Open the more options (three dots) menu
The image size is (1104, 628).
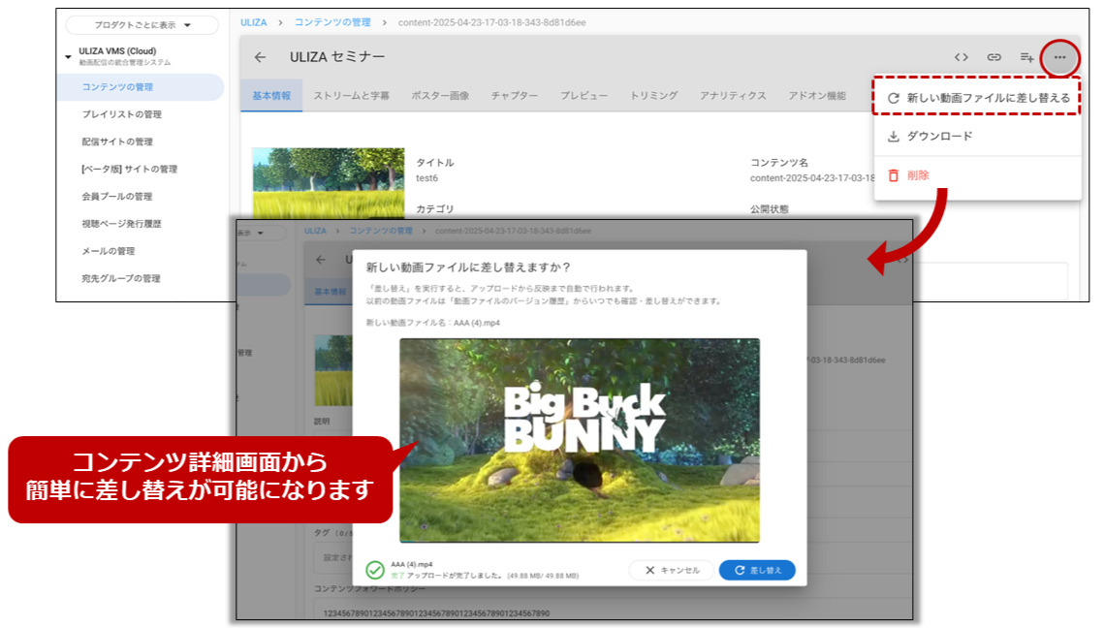(1059, 57)
